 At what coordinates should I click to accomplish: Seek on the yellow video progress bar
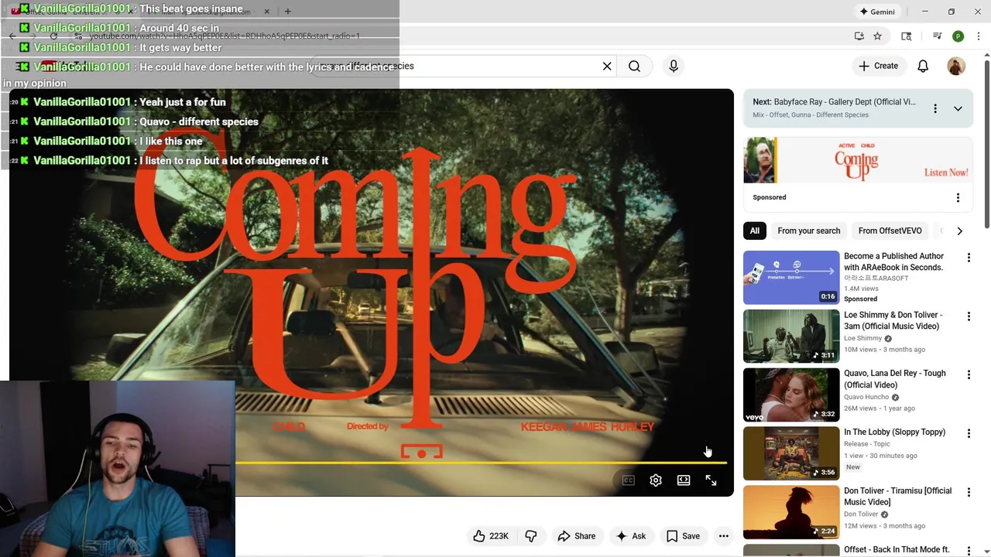click(480, 463)
